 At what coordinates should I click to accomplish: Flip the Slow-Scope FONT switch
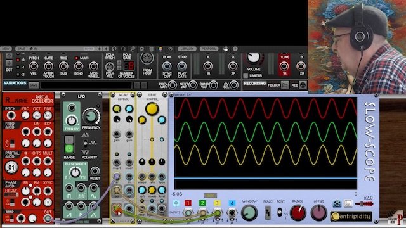pyautogui.click(x=279, y=213)
